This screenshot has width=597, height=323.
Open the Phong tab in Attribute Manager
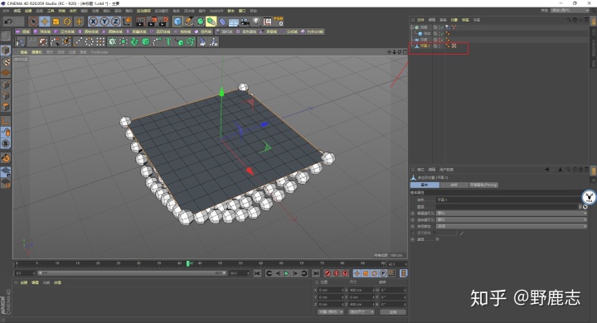pos(483,185)
